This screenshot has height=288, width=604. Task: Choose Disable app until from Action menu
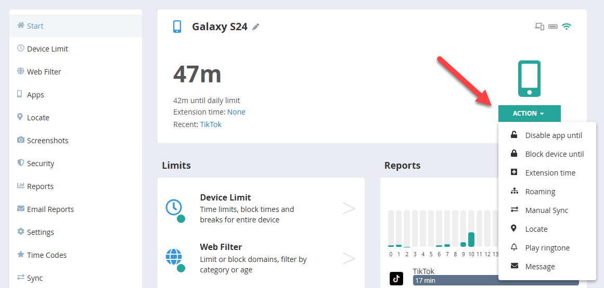547,135
